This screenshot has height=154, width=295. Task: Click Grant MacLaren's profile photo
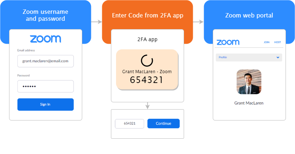[249, 82]
